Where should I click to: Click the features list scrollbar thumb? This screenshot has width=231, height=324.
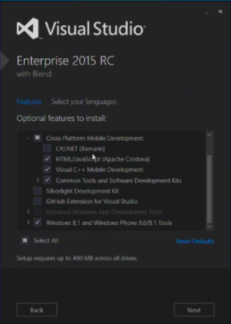coord(209,189)
